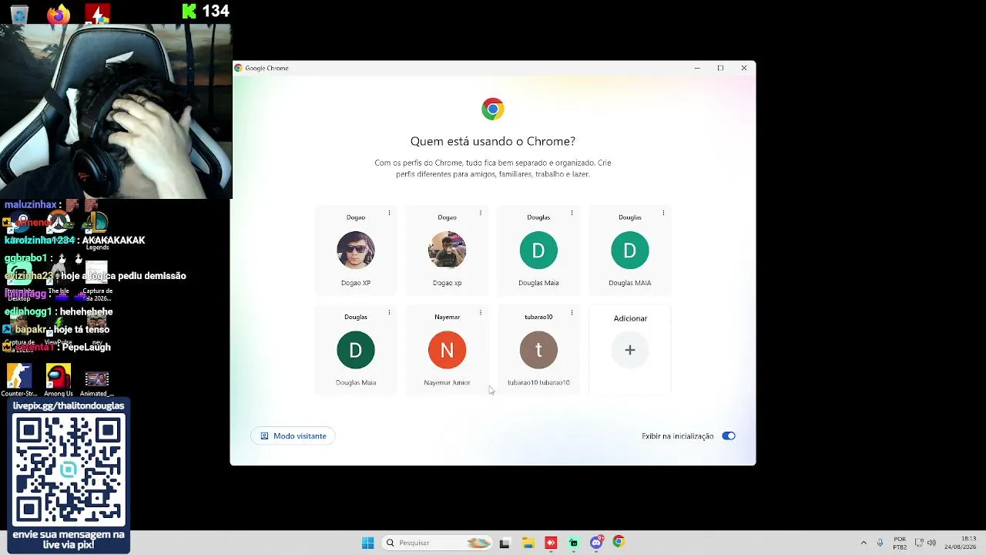Pick the Nayemar Junior profile
This screenshot has width=986, height=555.
coord(447,350)
